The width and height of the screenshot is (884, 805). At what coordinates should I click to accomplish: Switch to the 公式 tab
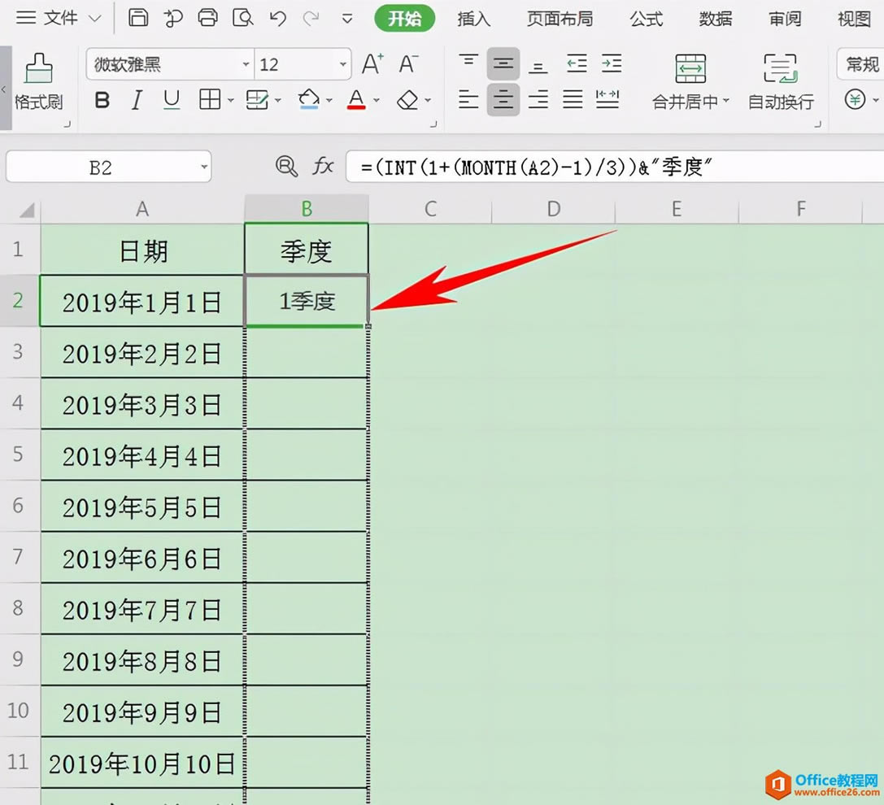[646, 19]
